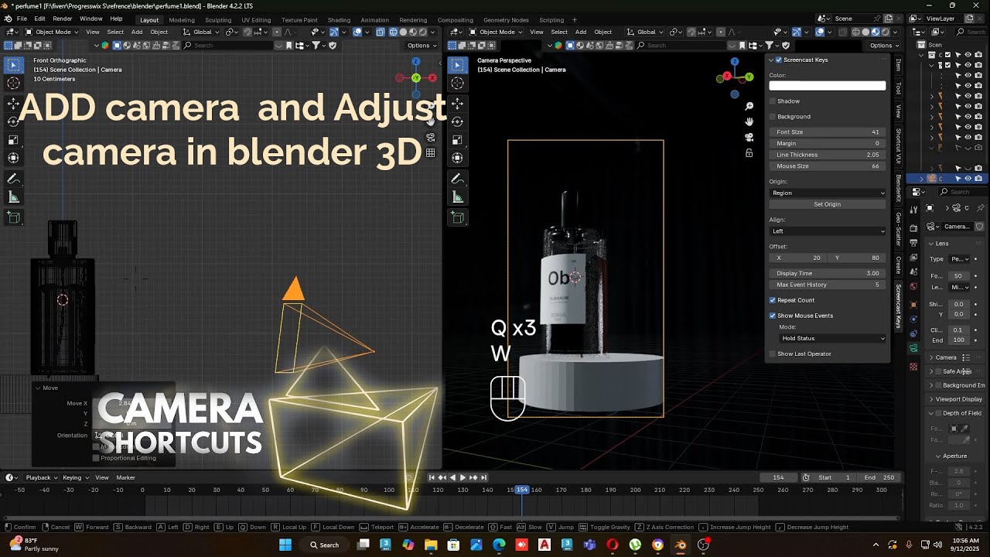Screen dimensions: 990x557
Task: Disable the Repeat Count checkbox
Action: click(x=773, y=300)
